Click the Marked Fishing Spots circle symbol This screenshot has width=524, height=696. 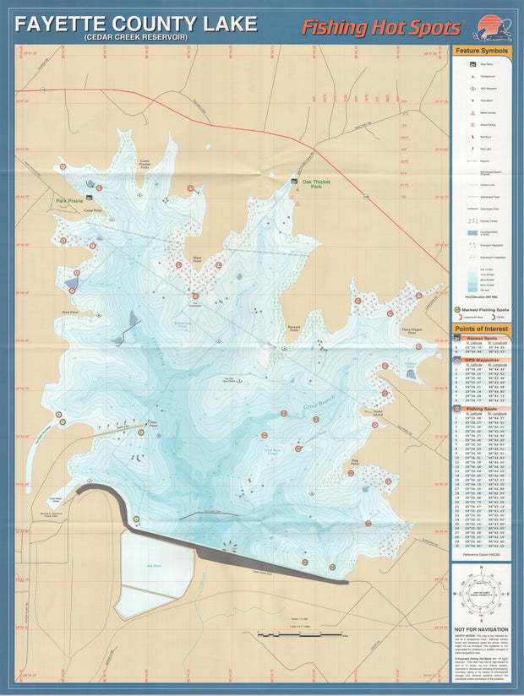[x=459, y=310]
